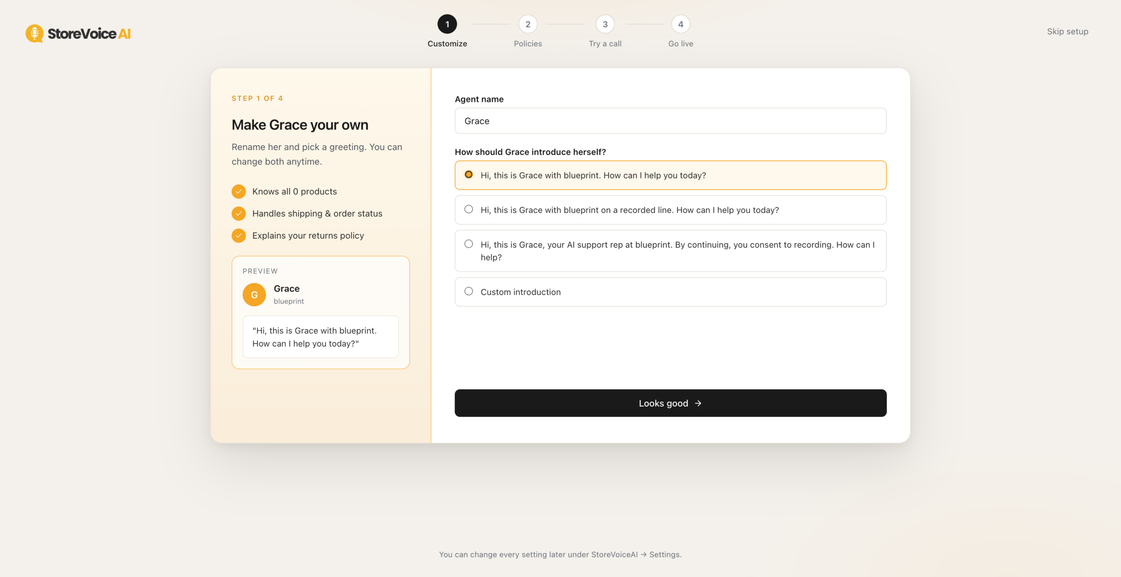Click the 'Make Grace your own' heading

(300, 125)
